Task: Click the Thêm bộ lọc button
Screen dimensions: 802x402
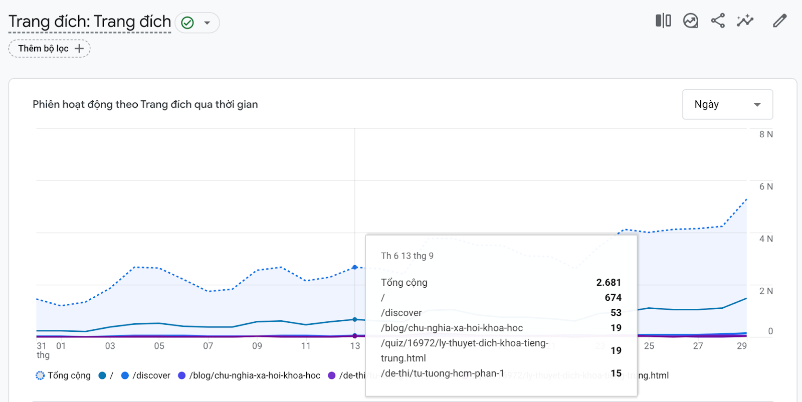Action: pyautogui.click(x=49, y=49)
